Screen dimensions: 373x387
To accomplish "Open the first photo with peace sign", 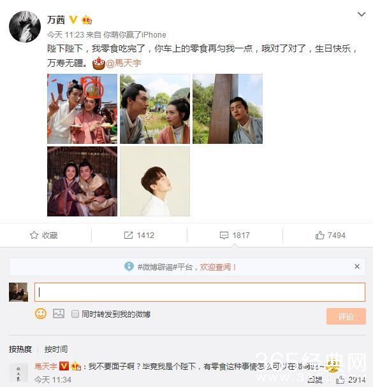I will coord(82,109).
